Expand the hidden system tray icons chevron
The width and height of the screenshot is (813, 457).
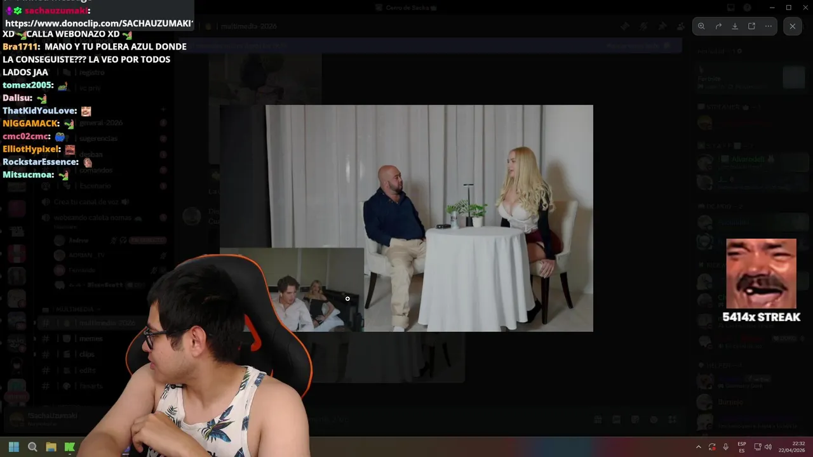tap(699, 447)
